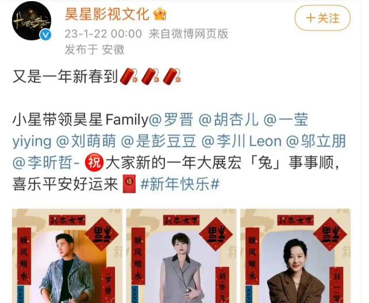
Task: Open @李川Leon mention link
Action: pos(241,141)
